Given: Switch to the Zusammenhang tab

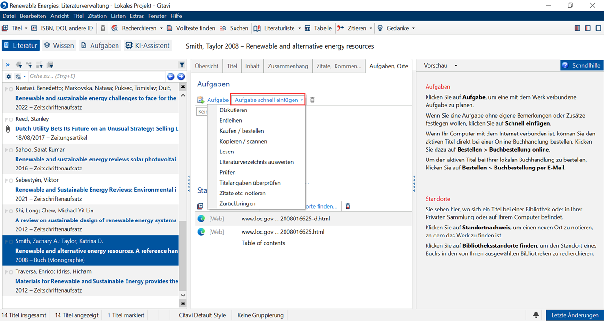Looking at the screenshot, I should 288,66.
